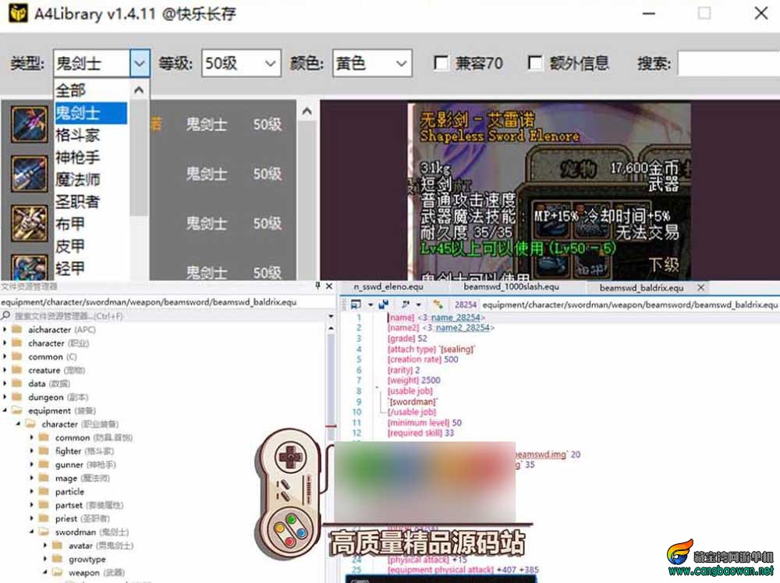Select the data folder
The height and width of the screenshot is (583, 780).
click(x=48, y=383)
